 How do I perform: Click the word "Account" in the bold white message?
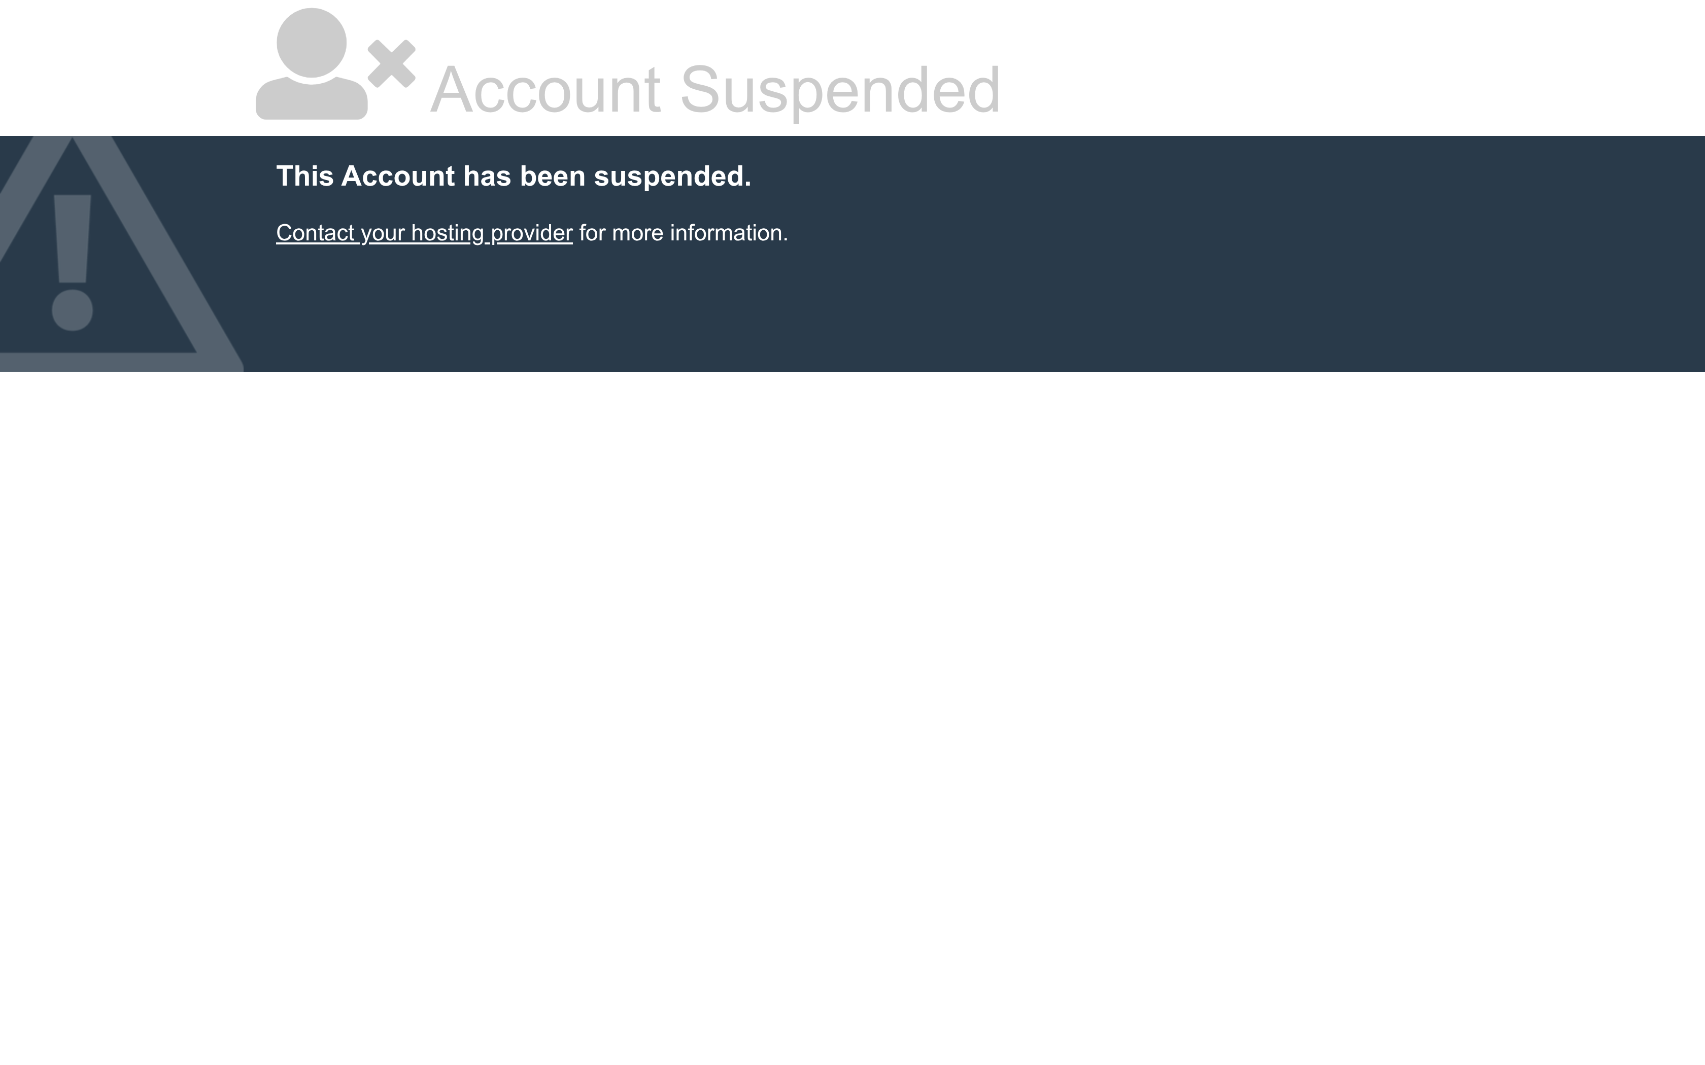tap(398, 176)
